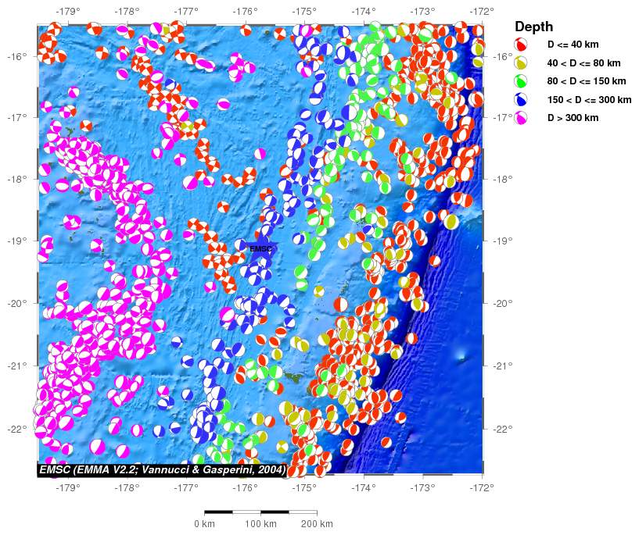Image resolution: width=639 pixels, height=535 pixels.
Task: Select the '150 < D <= 300 km' label
Action: tap(589, 100)
